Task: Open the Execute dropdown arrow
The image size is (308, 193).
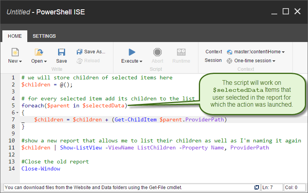Action: point(141,61)
